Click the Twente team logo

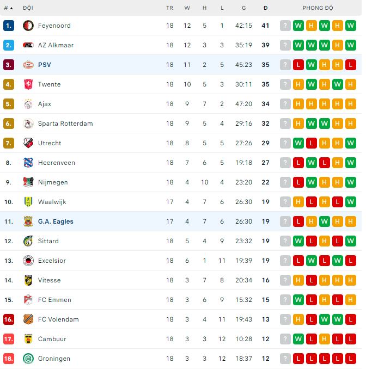[x=28, y=84]
